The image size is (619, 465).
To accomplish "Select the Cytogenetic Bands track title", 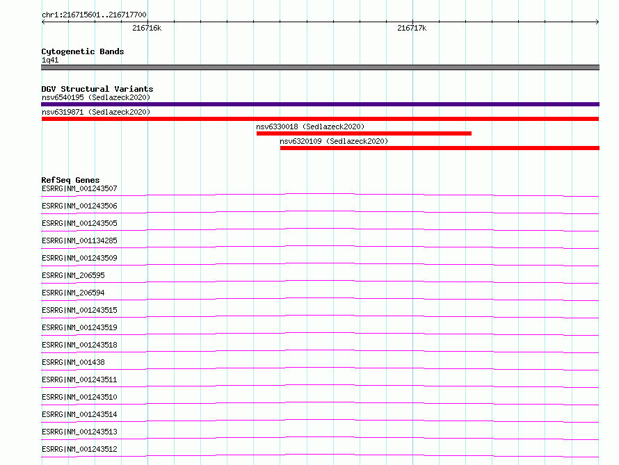I will [x=83, y=51].
